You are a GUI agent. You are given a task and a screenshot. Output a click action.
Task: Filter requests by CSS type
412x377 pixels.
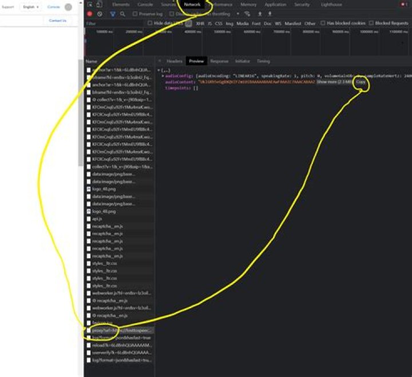219,23
